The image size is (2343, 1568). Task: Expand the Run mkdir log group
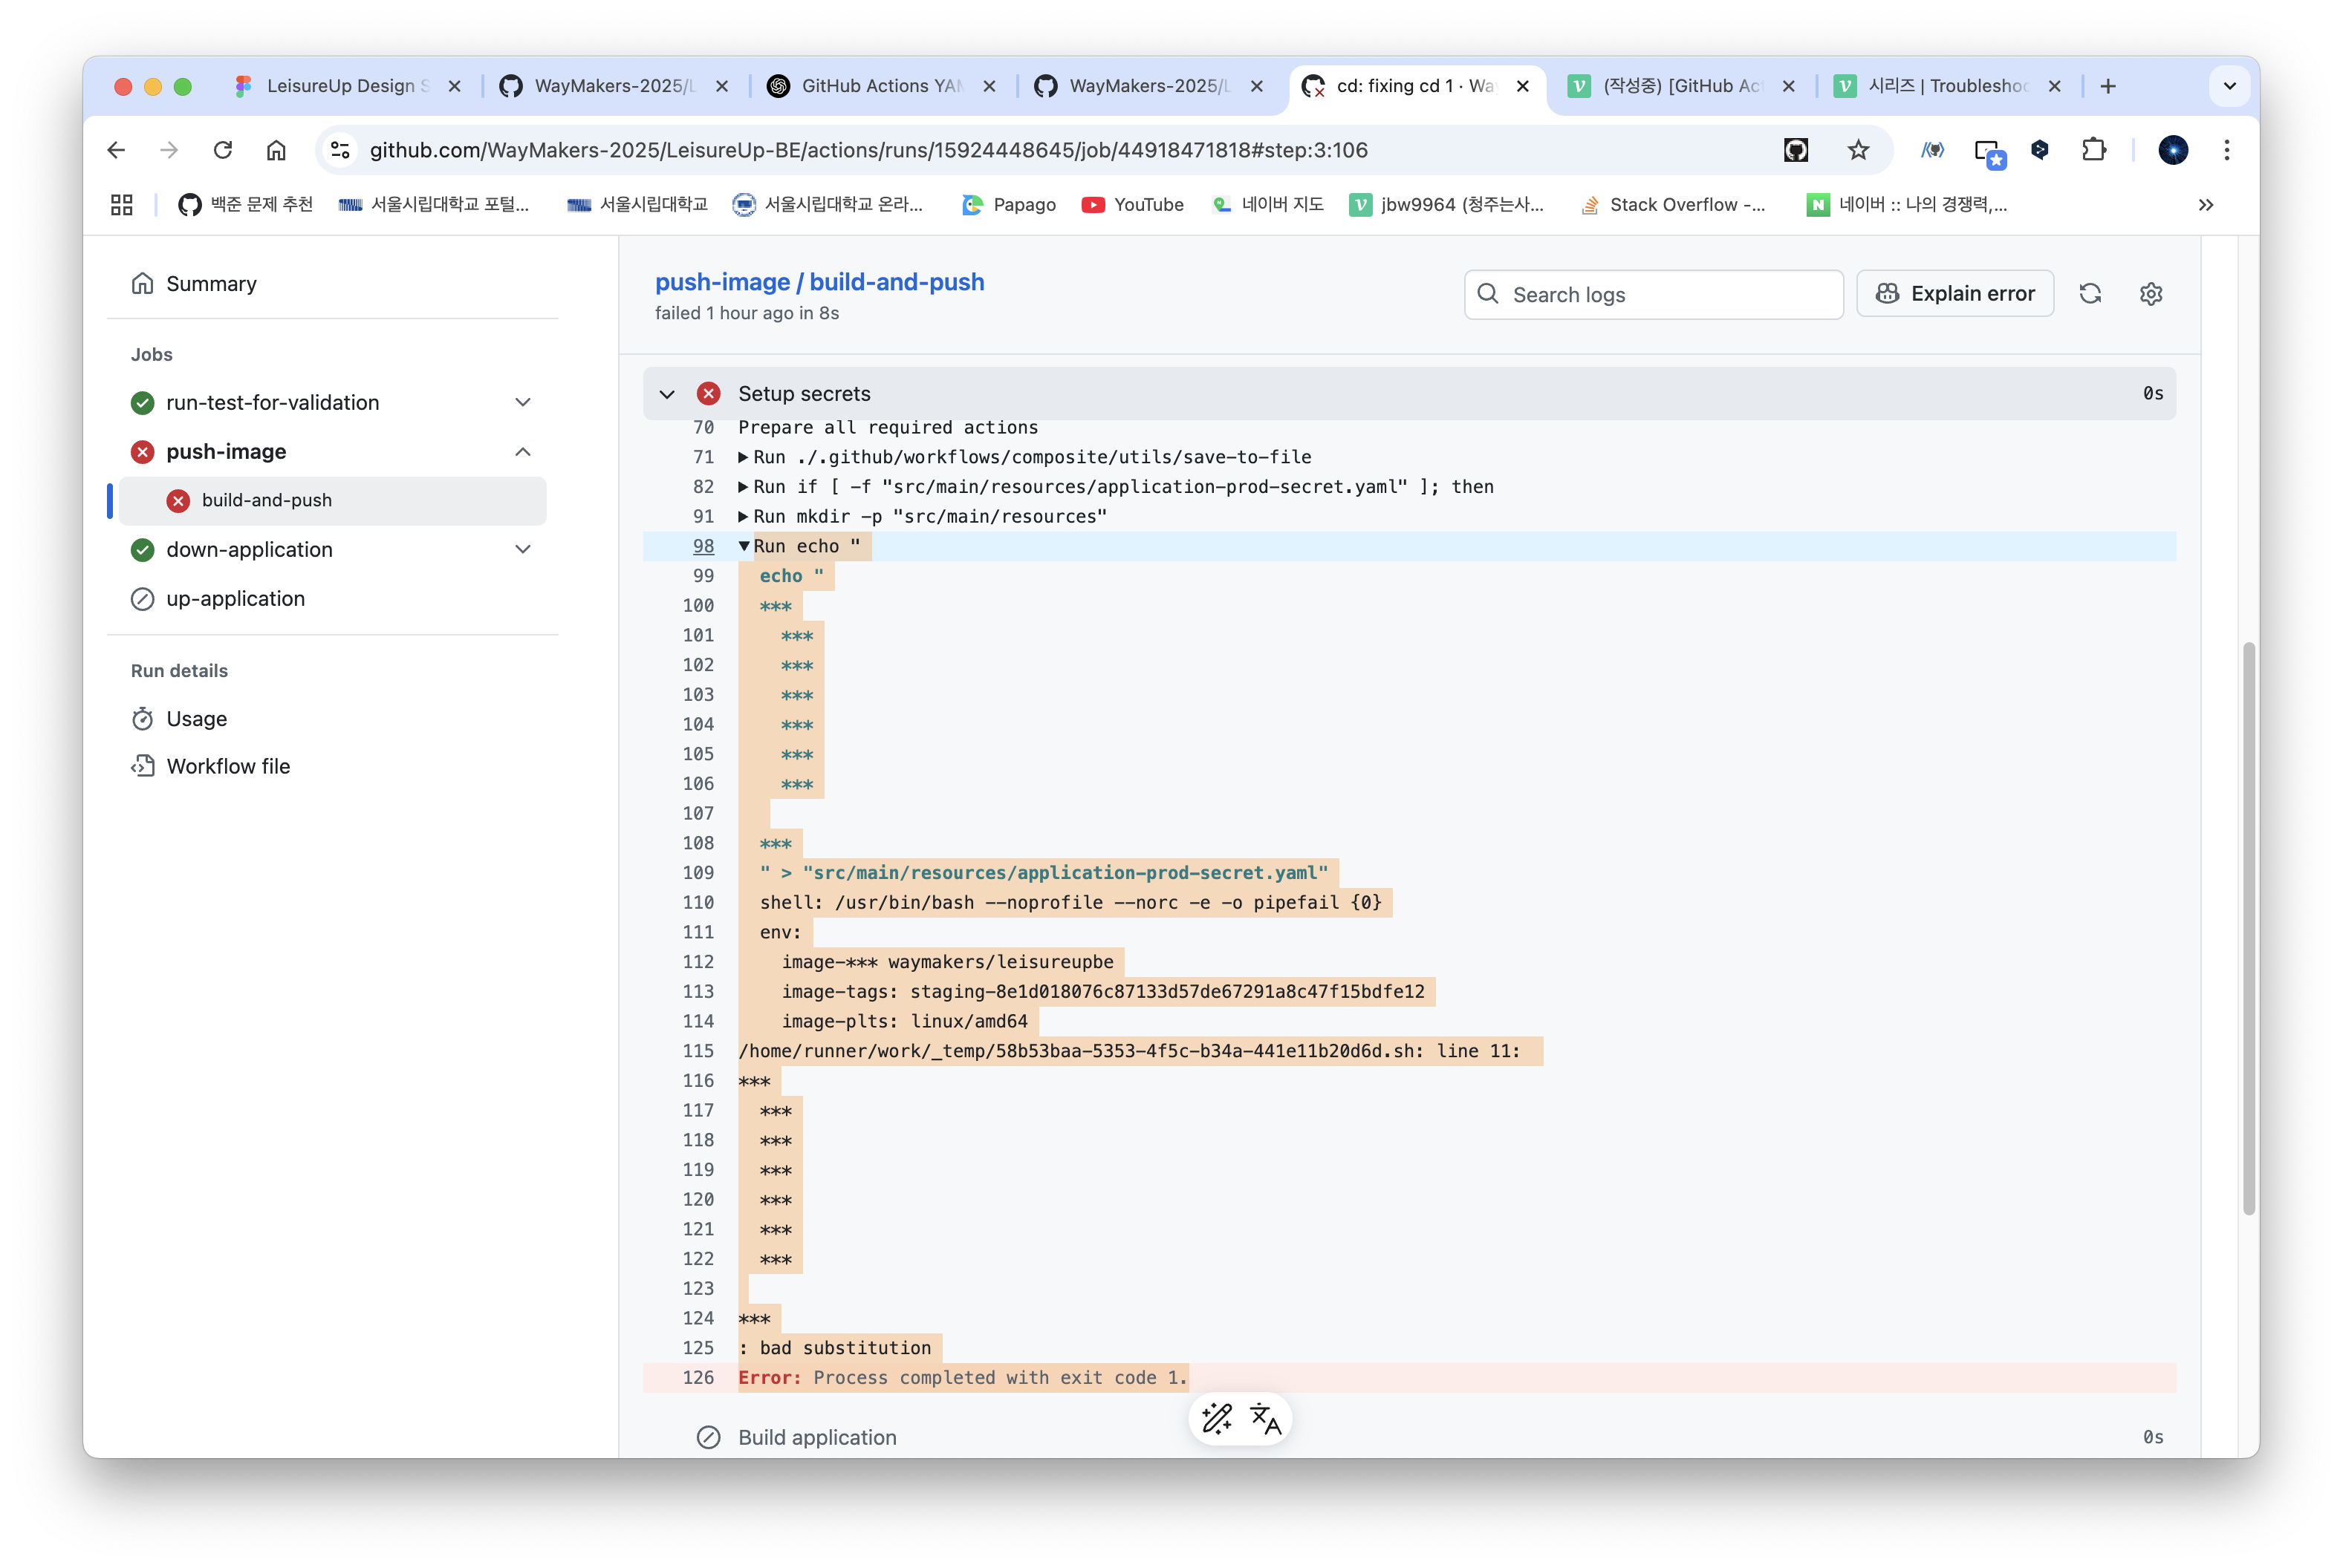coord(744,517)
